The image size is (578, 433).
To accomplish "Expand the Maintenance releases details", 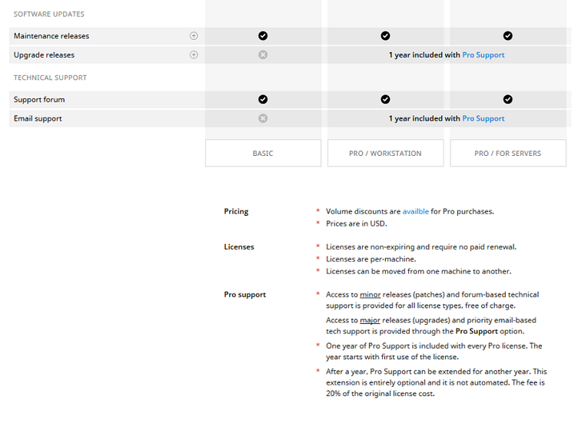I will pyautogui.click(x=194, y=36).
